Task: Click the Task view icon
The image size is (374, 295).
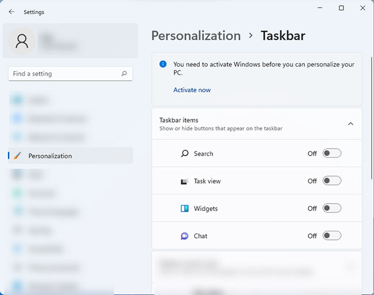Action: (185, 181)
